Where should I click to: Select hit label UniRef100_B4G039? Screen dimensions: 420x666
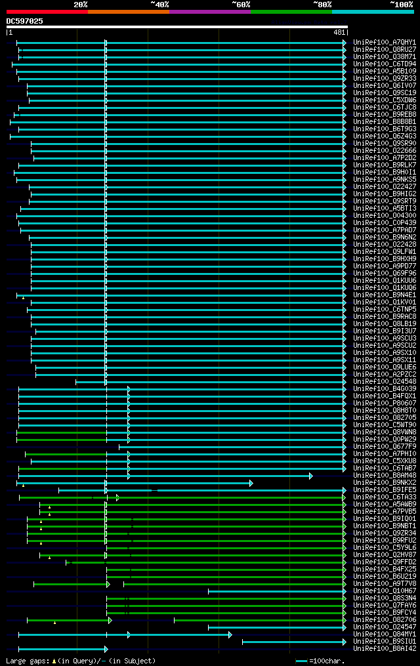point(385,389)
